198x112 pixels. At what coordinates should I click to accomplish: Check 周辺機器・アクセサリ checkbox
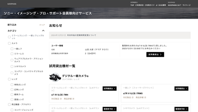9,104
